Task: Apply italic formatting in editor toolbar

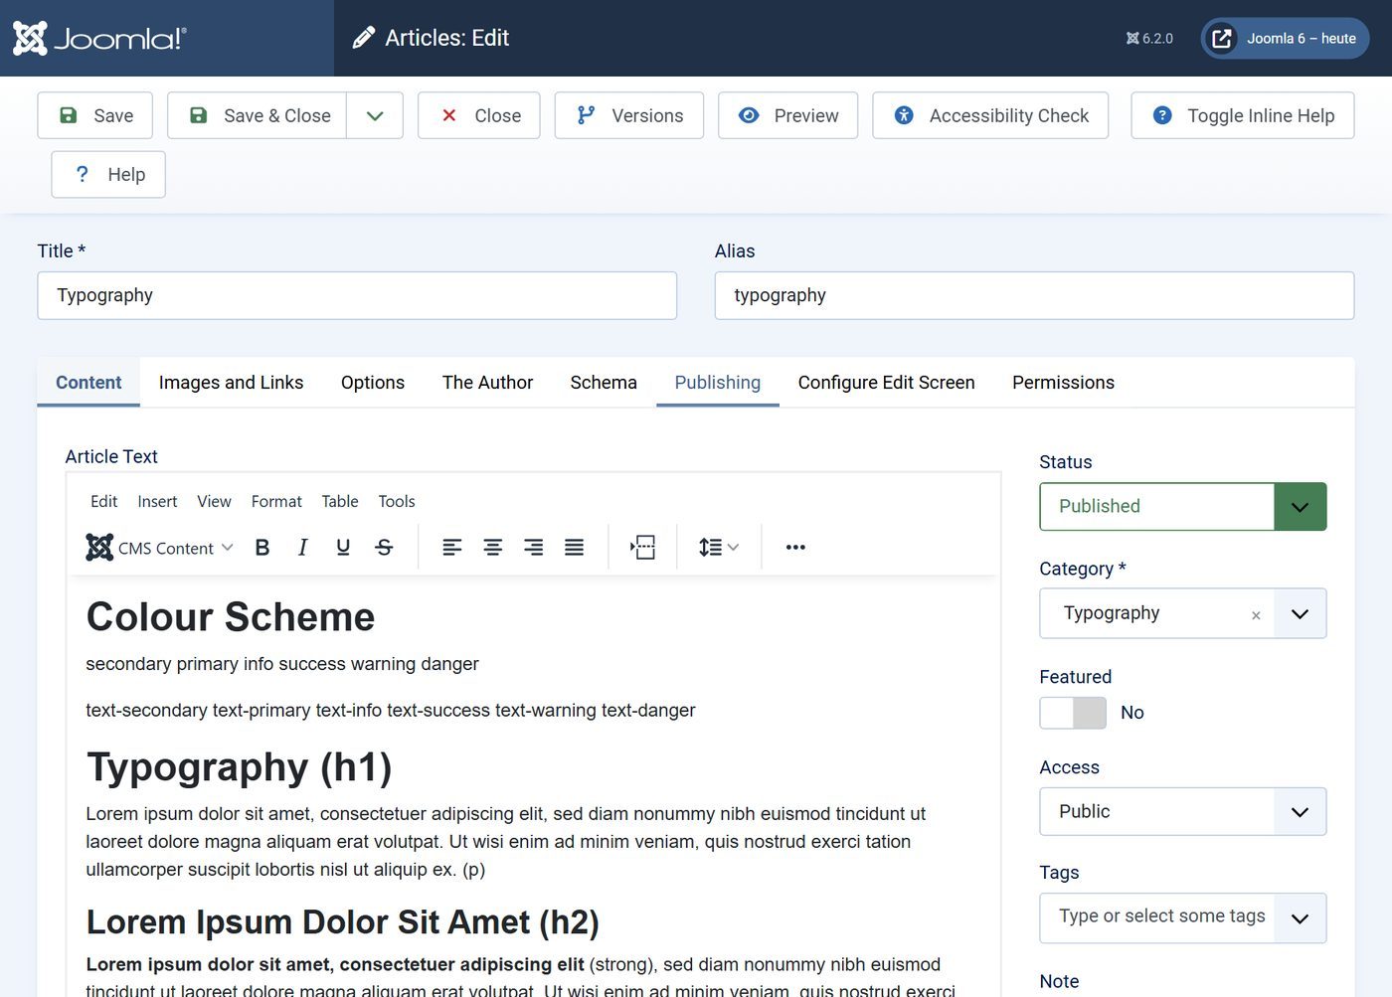Action: pos(303,547)
